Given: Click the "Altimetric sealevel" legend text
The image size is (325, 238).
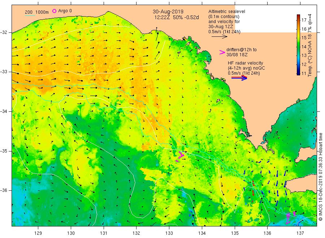Looking at the screenshot, I should [x=227, y=12].
